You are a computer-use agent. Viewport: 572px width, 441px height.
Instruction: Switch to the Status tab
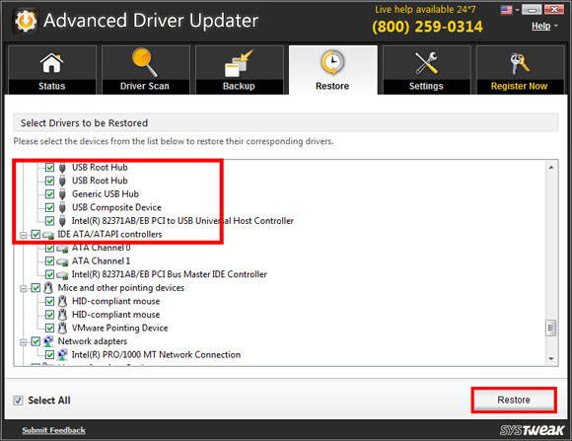click(52, 70)
